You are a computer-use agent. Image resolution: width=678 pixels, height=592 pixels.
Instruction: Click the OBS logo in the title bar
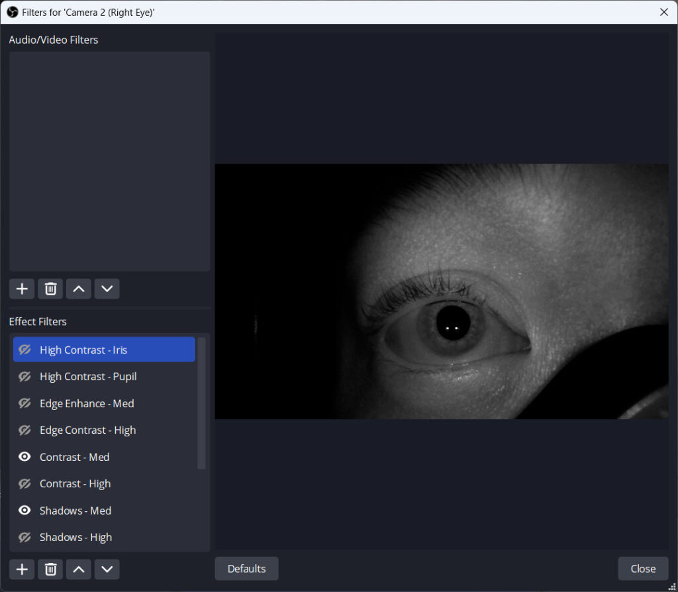tap(13, 12)
